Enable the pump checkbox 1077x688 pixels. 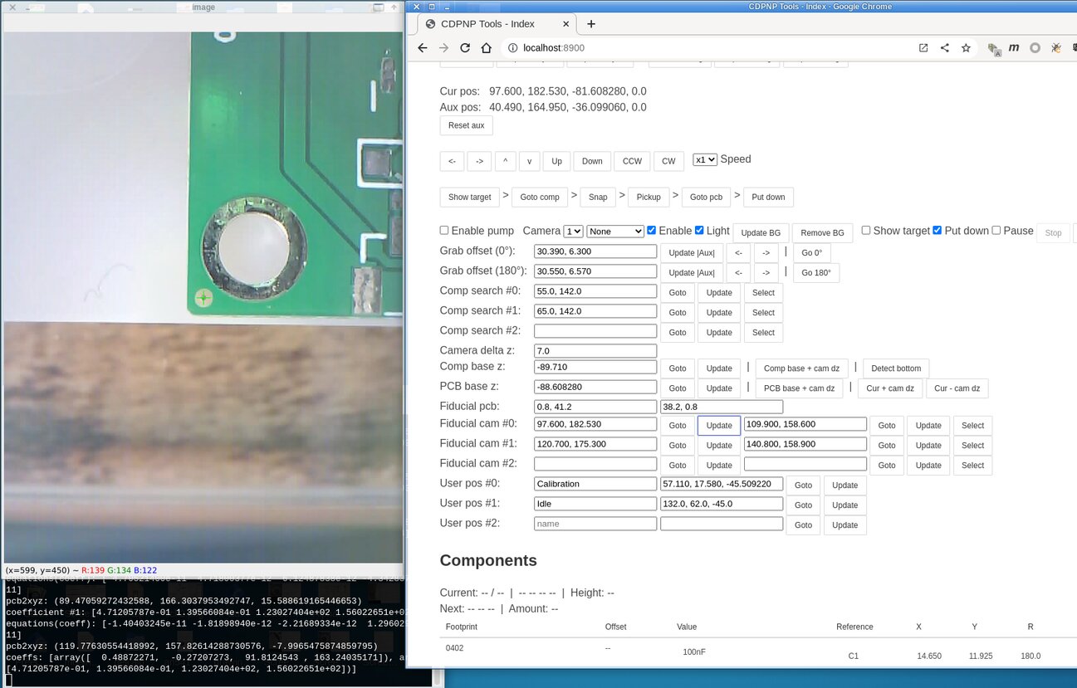tap(444, 231)
